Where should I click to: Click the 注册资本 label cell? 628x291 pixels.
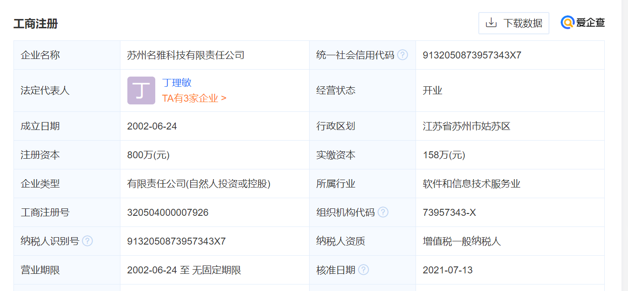pyautogui.click(x=67, y=155)
